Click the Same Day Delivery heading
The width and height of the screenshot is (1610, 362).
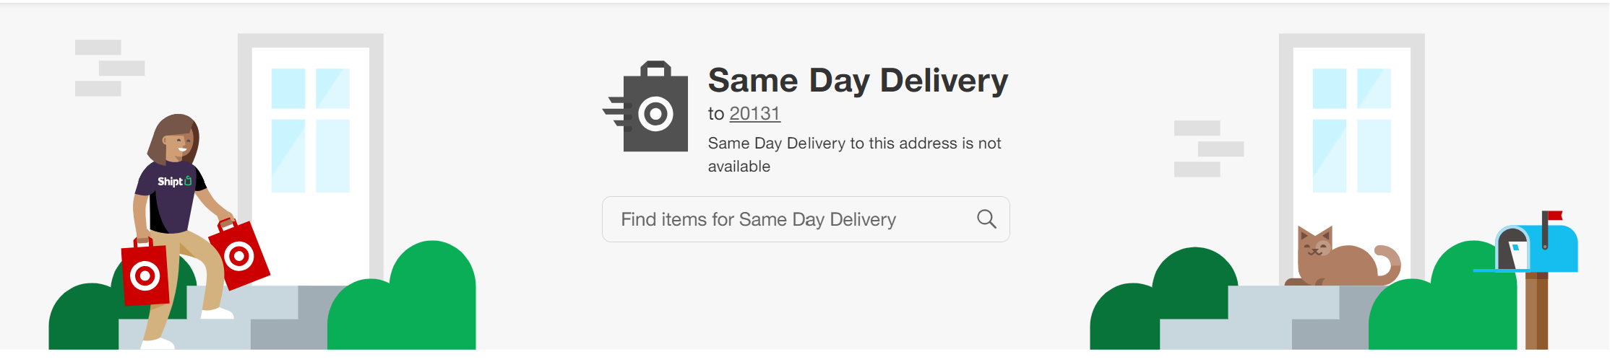tap(858, 80)
